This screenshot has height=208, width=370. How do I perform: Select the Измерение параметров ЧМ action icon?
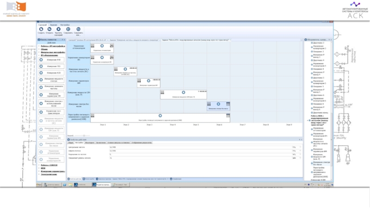[x=41, y=95]
